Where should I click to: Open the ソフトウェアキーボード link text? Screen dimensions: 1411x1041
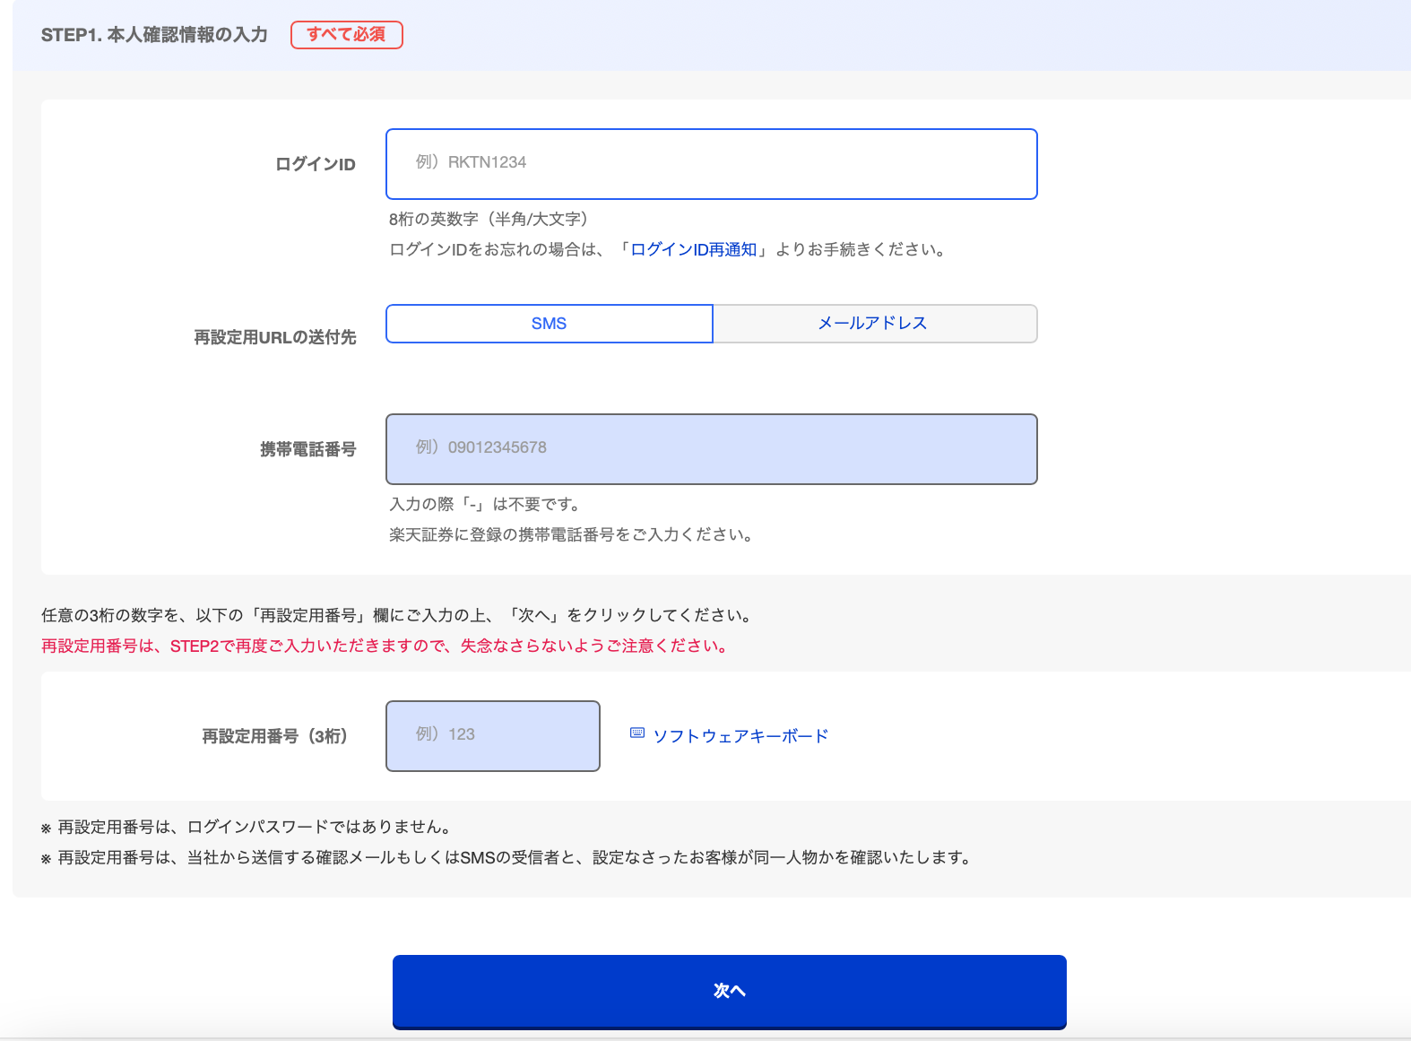pos(740,736)
